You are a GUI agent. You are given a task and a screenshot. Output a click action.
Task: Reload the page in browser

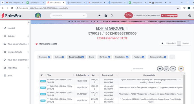click(x=12, y=8)
